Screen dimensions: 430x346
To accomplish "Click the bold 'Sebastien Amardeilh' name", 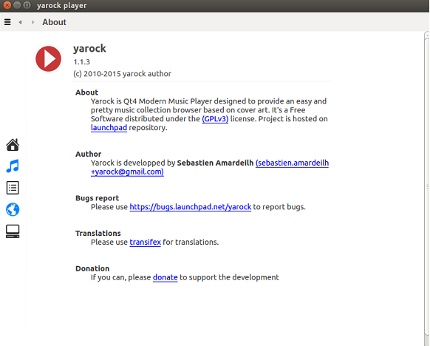I will point(215,163).
